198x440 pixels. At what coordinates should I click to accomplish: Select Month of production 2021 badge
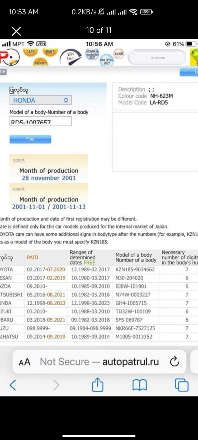[x=92, y=54]
